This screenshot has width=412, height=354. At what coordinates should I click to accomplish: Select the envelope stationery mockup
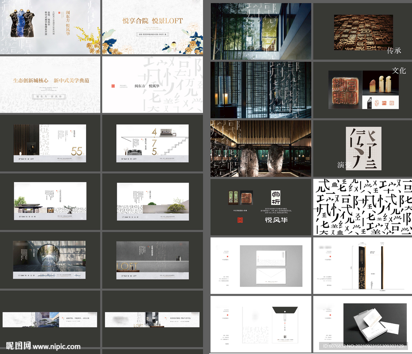pyautogui.click(x=271, y=266)
